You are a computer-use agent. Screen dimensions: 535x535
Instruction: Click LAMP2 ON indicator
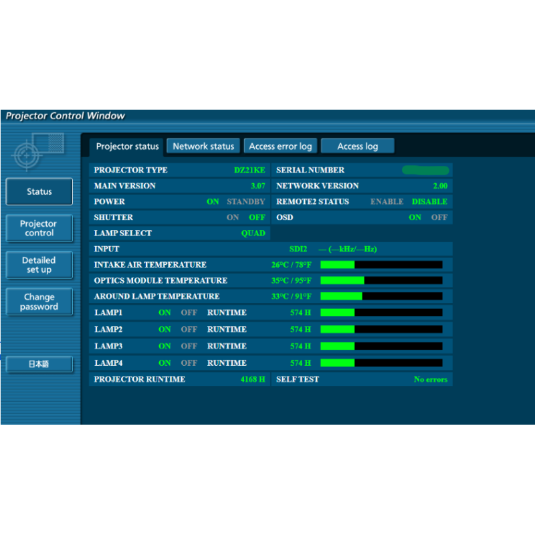click(x=165, y=330)
